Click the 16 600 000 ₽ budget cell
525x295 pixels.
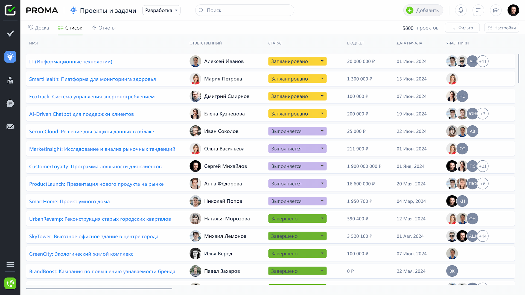point(361,184)
